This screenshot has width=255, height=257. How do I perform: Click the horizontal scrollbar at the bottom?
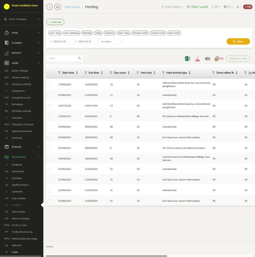[106, 256]
